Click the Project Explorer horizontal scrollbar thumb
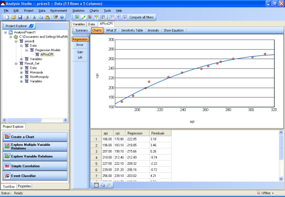285x197 pixels. [24, 120]
